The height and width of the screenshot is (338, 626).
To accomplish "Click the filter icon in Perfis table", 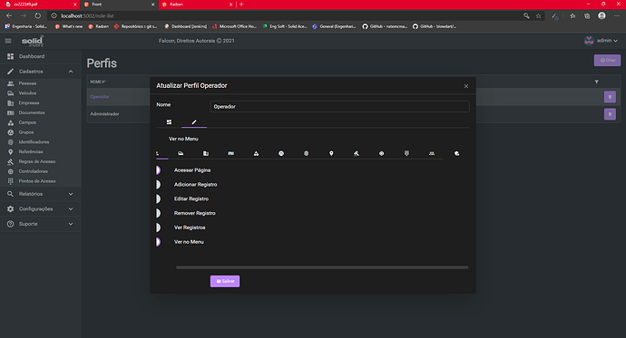I will tap(596, 82).
